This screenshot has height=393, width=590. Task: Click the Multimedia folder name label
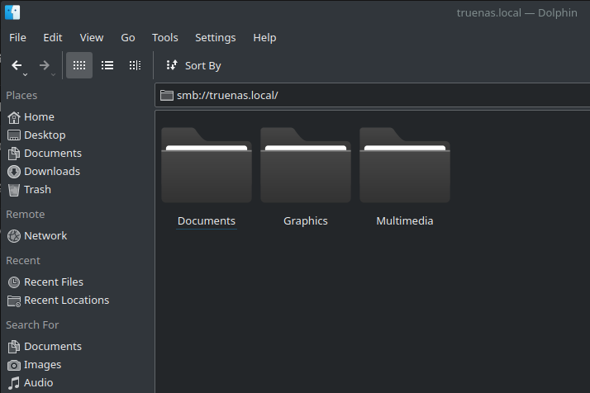point(405,220)
